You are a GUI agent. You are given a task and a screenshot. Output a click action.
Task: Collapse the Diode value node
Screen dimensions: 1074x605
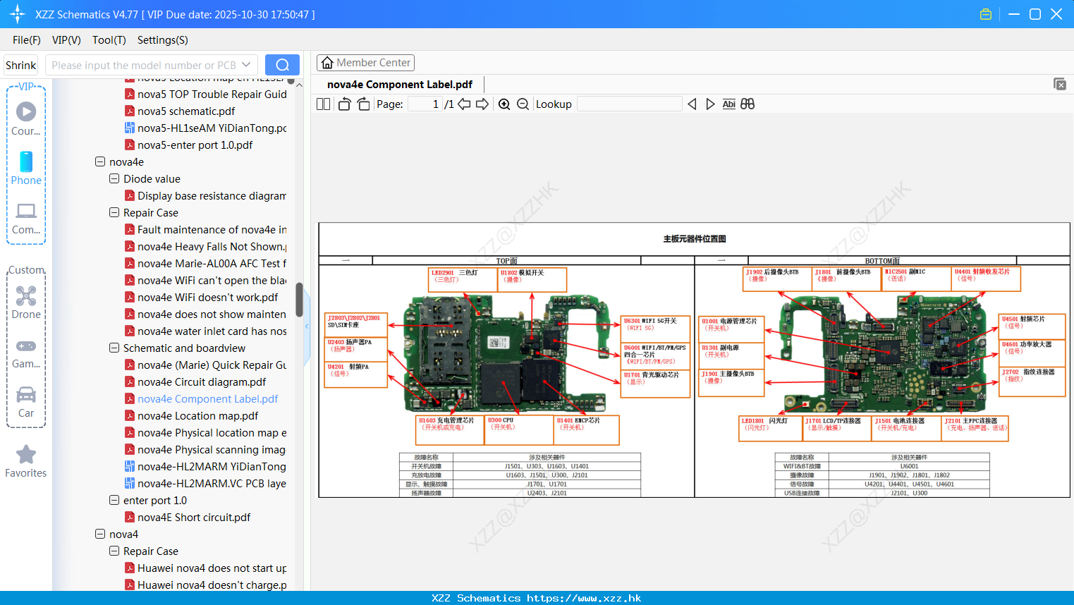click(x=114, y=178)
